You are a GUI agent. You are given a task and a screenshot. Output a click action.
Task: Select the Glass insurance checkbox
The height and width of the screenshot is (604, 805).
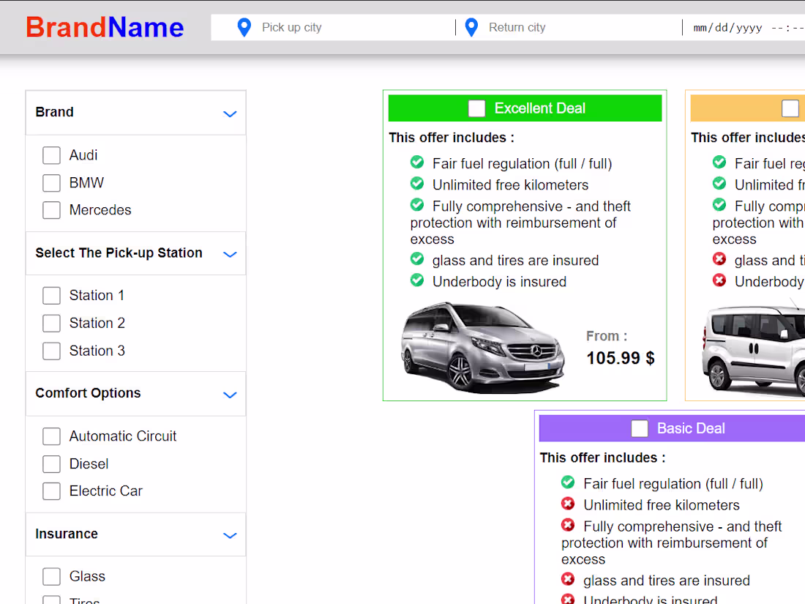(51, 576)
